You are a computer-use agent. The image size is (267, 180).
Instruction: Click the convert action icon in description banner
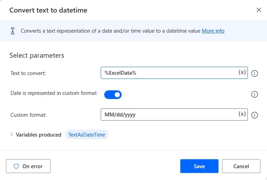pos(13,31)
